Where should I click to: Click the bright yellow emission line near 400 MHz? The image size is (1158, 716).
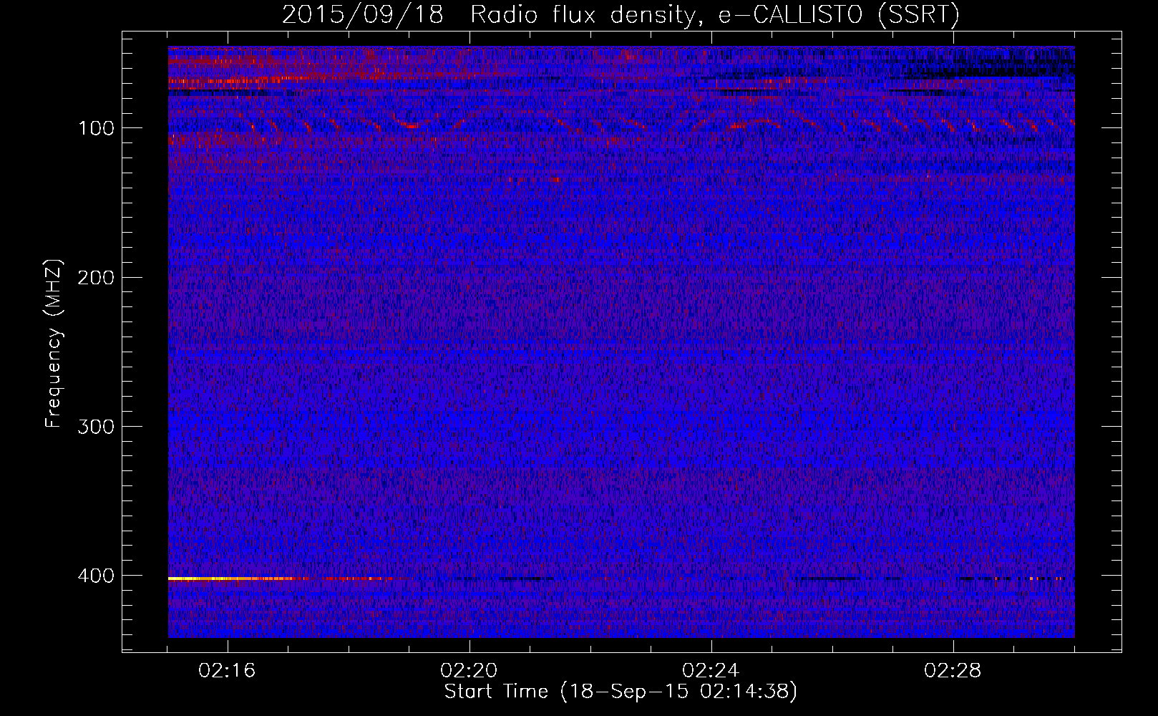229,578
